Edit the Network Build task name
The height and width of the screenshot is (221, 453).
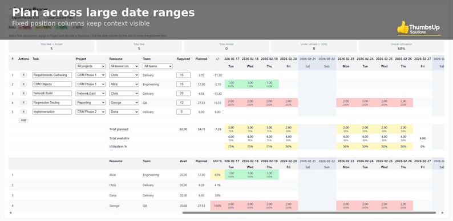click(52, 94)
